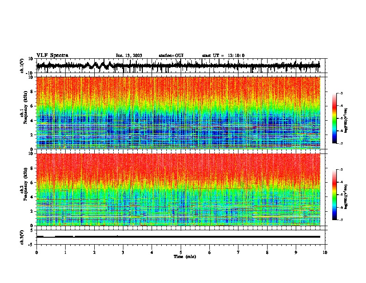Screen dimensions: 366x283
Task: Click time axis tick label "4"
Action: point(152,252)
